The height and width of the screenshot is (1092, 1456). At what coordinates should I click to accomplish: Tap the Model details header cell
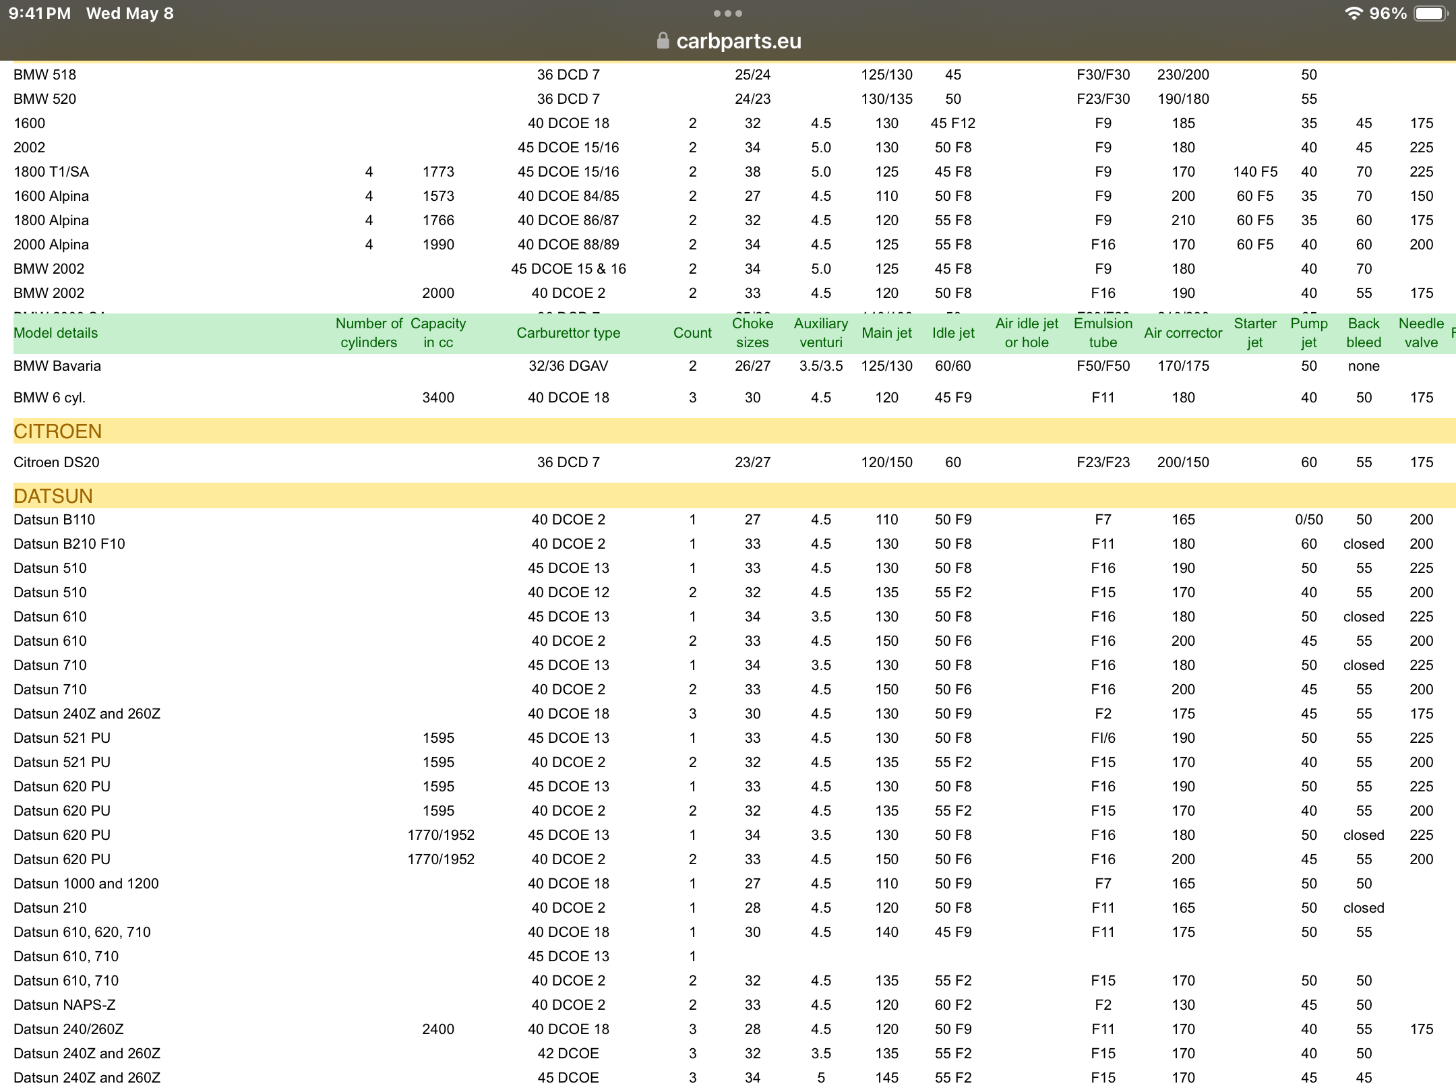[x=56, y=333]
